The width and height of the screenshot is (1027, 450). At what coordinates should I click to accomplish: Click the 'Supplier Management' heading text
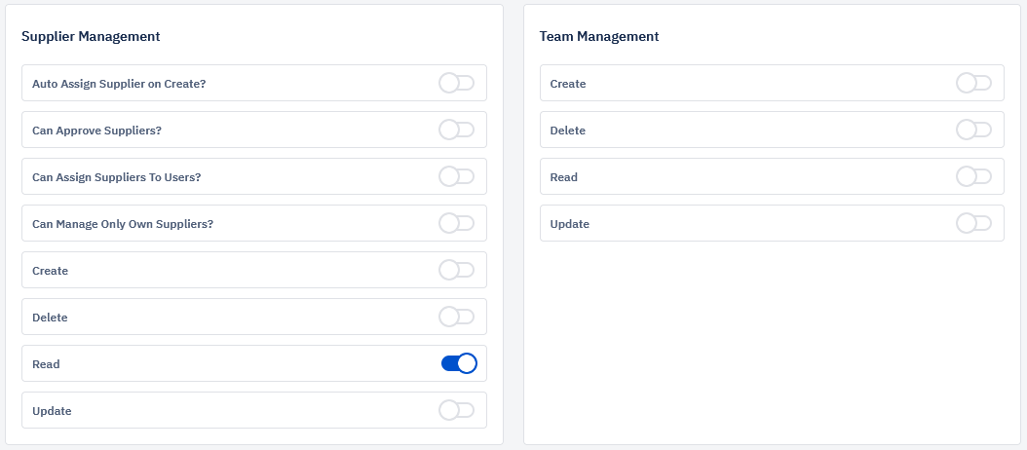[x=91, y=37]
